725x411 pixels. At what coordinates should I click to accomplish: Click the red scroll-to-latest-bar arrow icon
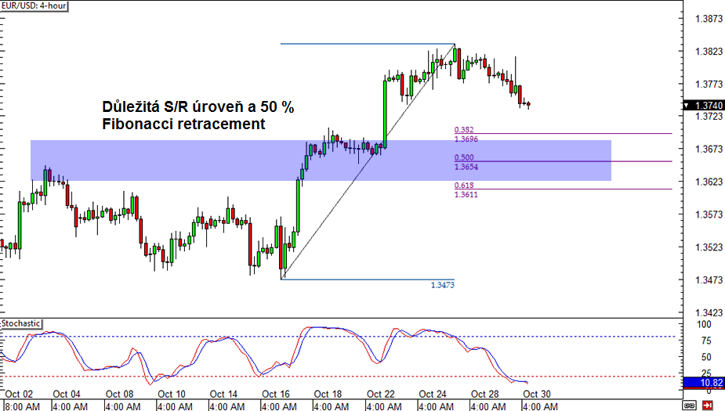(x=707, y=406)
